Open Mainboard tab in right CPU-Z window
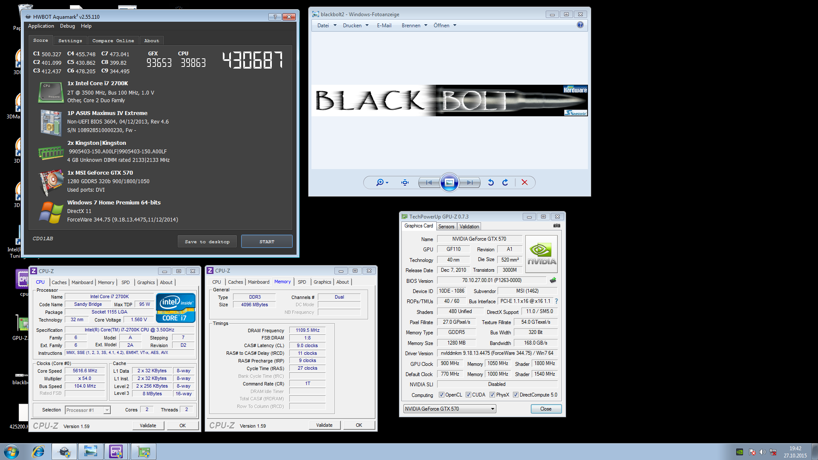Screen dimensions: 818x460 [259, 282]
